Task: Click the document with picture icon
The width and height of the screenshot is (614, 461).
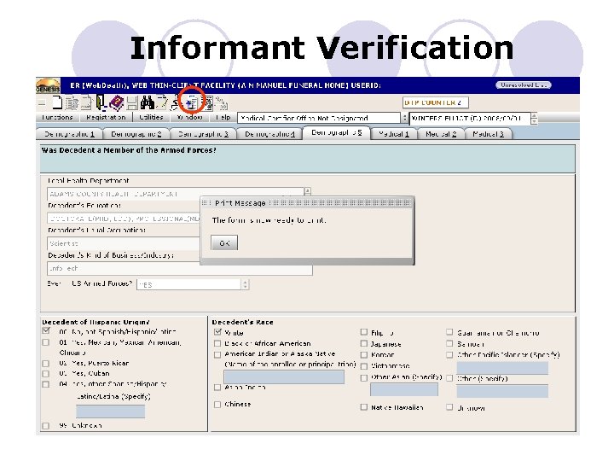Action: point(207,104)
